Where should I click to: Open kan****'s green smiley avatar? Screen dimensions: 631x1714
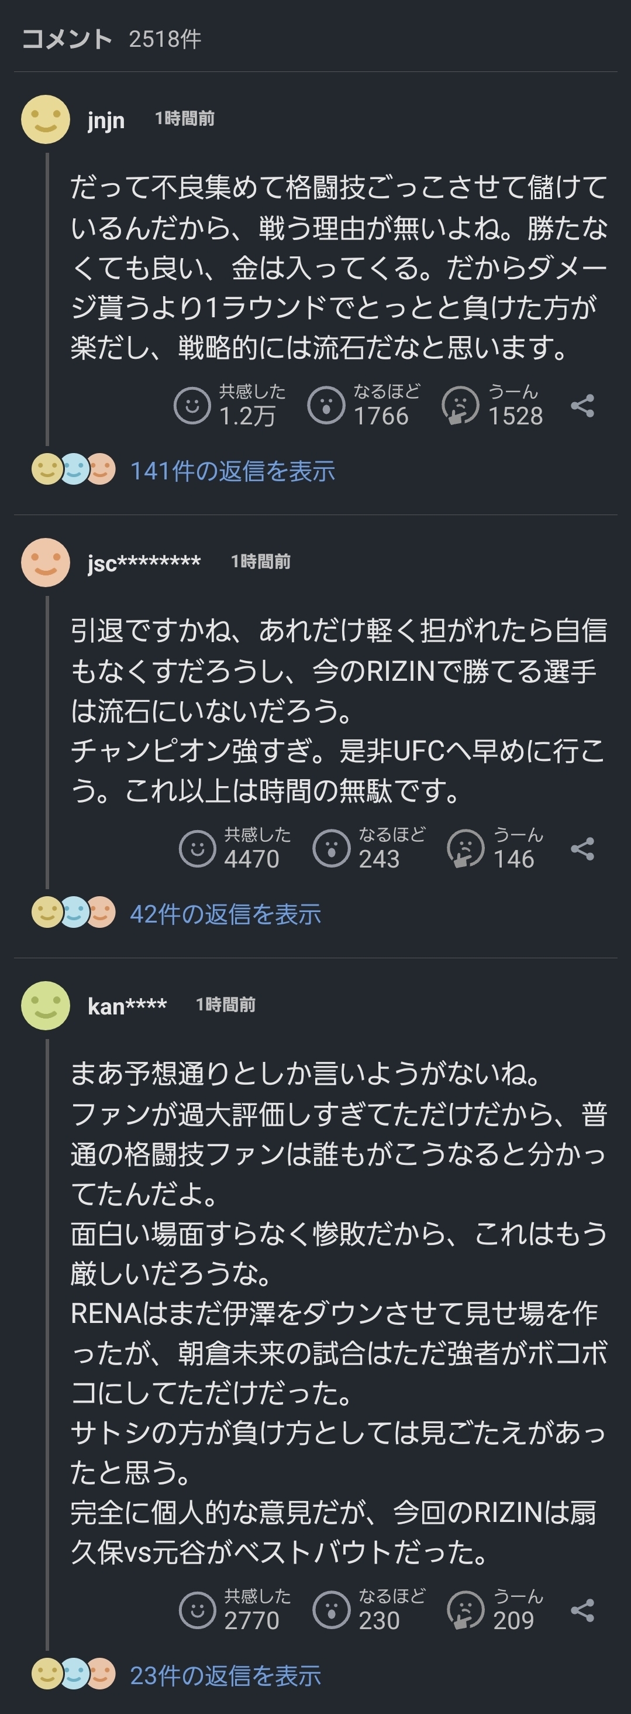click(45, 1005)
